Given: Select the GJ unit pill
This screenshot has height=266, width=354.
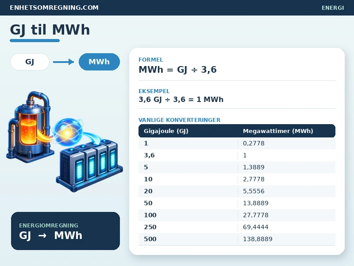Looking at the screenshot, I should (30, 62).
